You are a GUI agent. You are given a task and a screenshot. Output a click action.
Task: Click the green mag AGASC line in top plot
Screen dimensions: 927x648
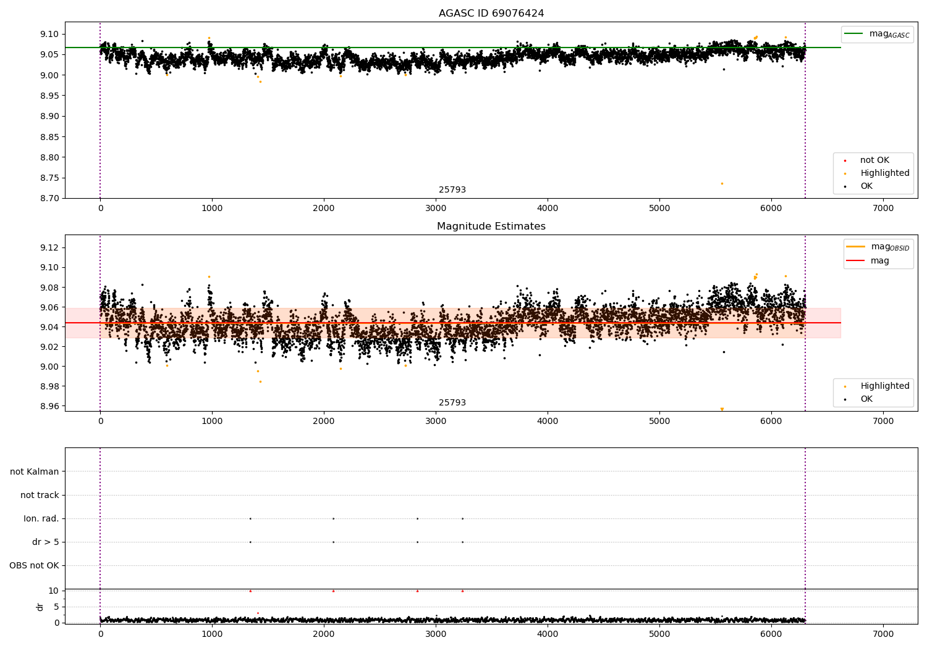coord(452,48)
